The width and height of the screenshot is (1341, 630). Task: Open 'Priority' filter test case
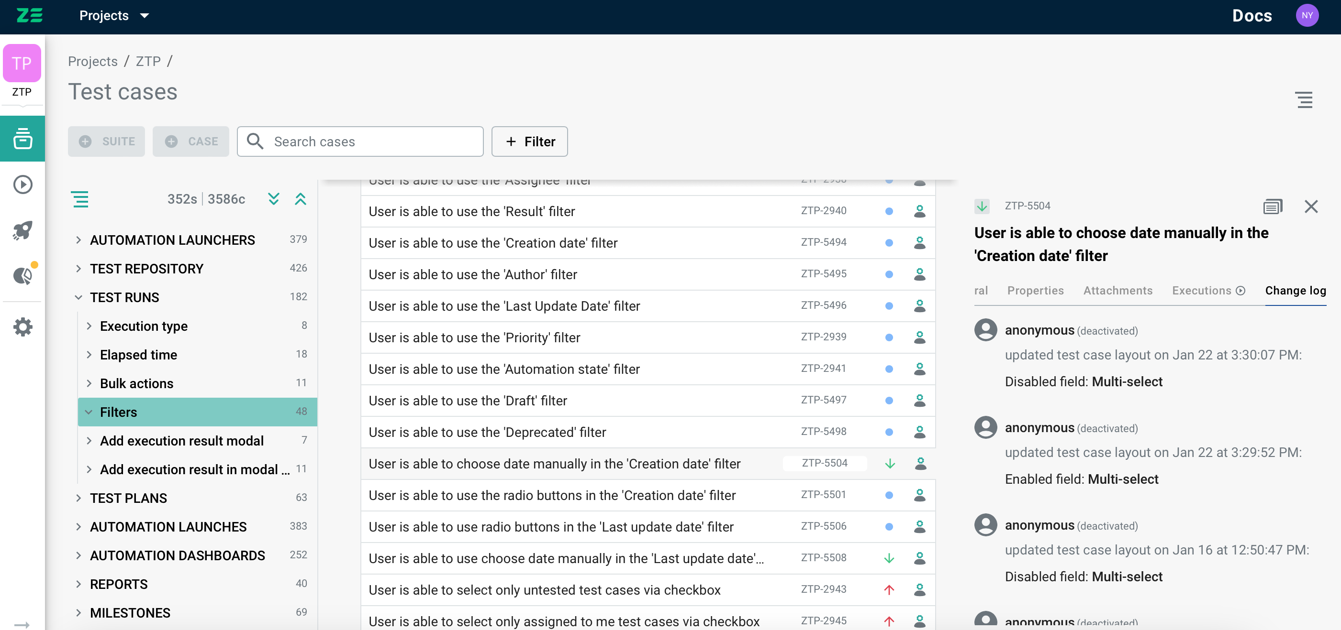(x=474, y=337)
